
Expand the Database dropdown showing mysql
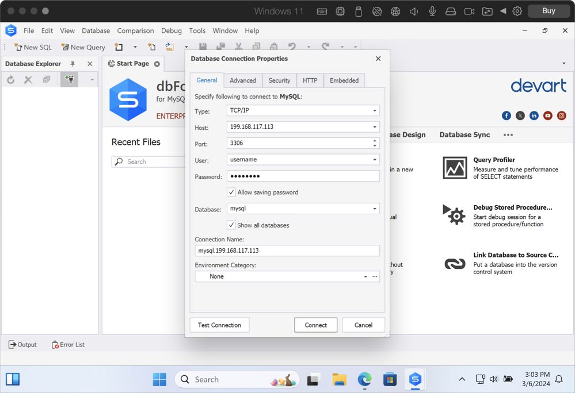(x=374, y=209)
